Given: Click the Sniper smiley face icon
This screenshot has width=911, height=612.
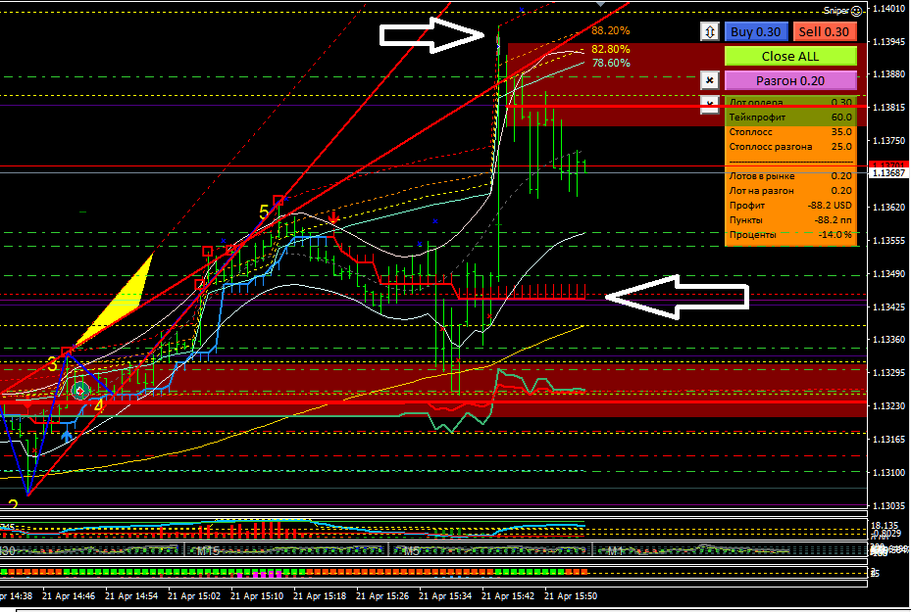Looking at the screenshot, I should click(x=856, y=11).
